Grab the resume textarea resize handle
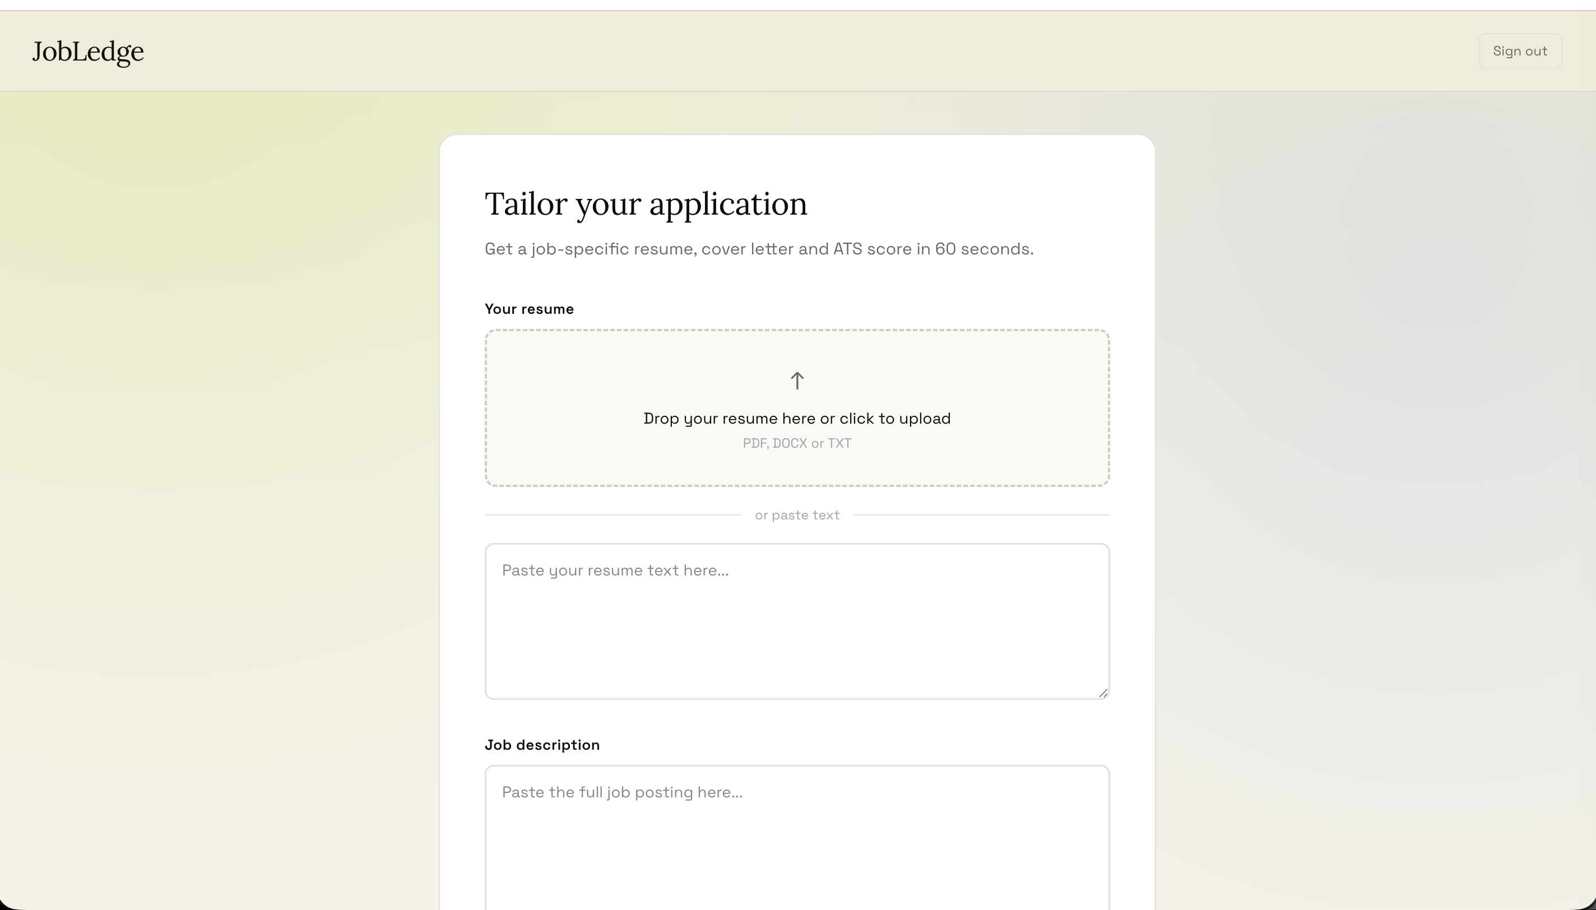Image resolution: width=1596 pixels, height=910 pixels. (1103, 693)
